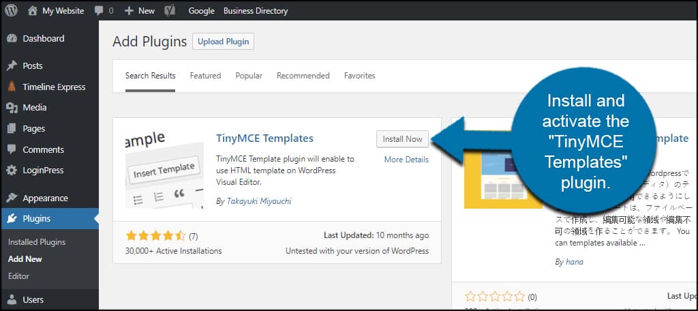
Task: Click the Appearance paintbrush icon
Action: tap(12, 198)
